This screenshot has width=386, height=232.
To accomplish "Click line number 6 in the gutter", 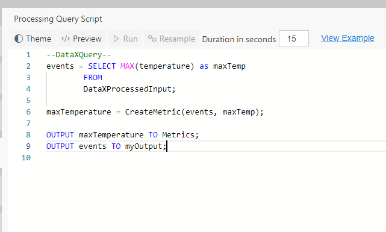I will (x=28, y=112).
